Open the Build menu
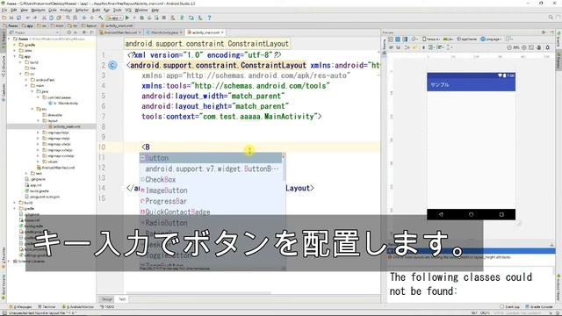This screenshot has height=316, width=562. tap(96, 10)
